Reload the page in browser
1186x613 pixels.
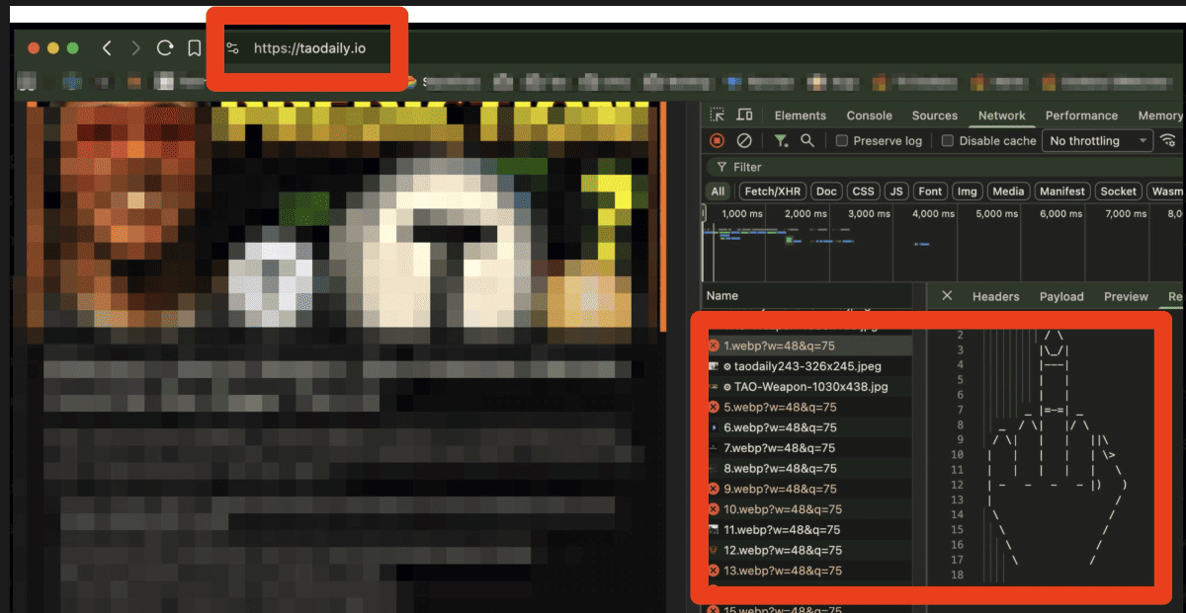point(165,47)
